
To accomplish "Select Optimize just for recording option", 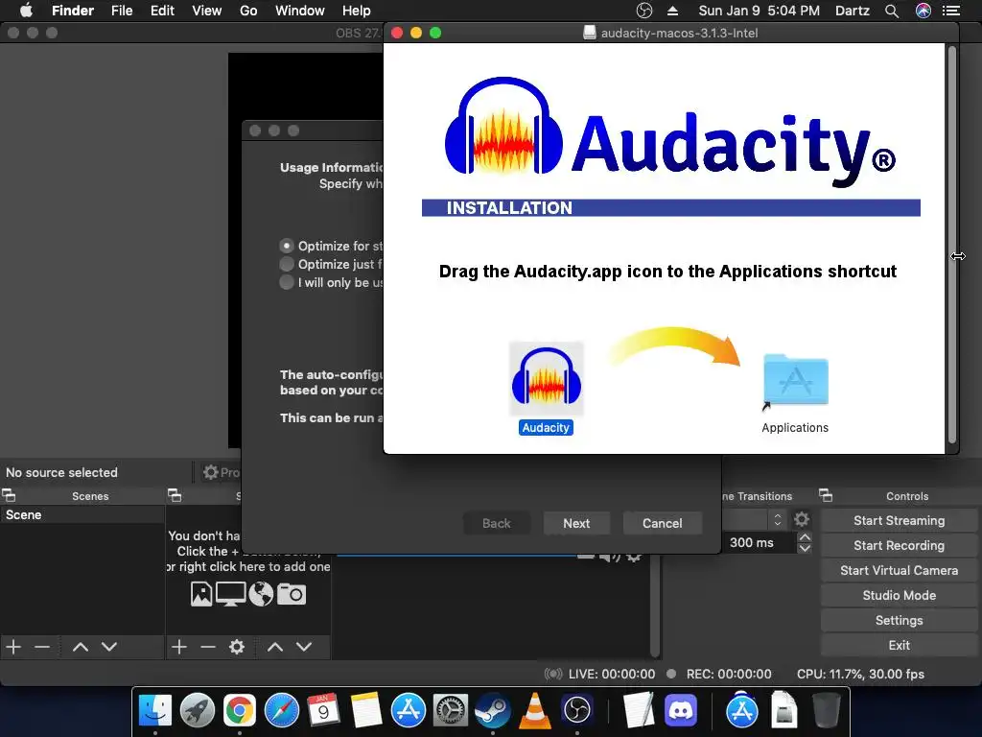I will pos(287,264).
